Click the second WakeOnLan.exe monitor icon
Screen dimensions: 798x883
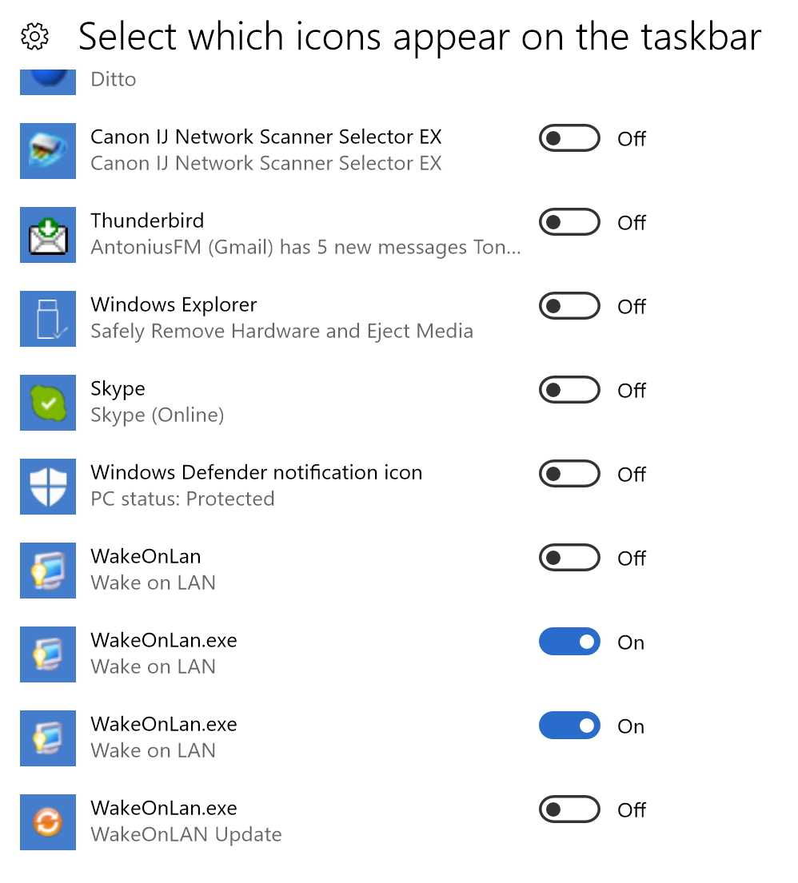tap(47, 738)
